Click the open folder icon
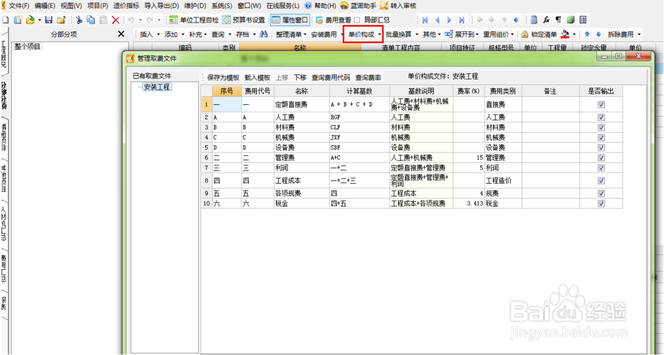The image size is (664, 355). tap(30, 20)
